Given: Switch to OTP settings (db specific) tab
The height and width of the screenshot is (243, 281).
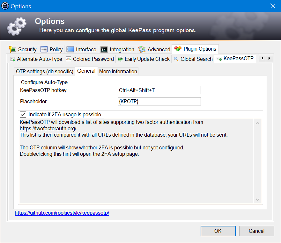Looking at the screenshot, I should click(x=44, y=71).
